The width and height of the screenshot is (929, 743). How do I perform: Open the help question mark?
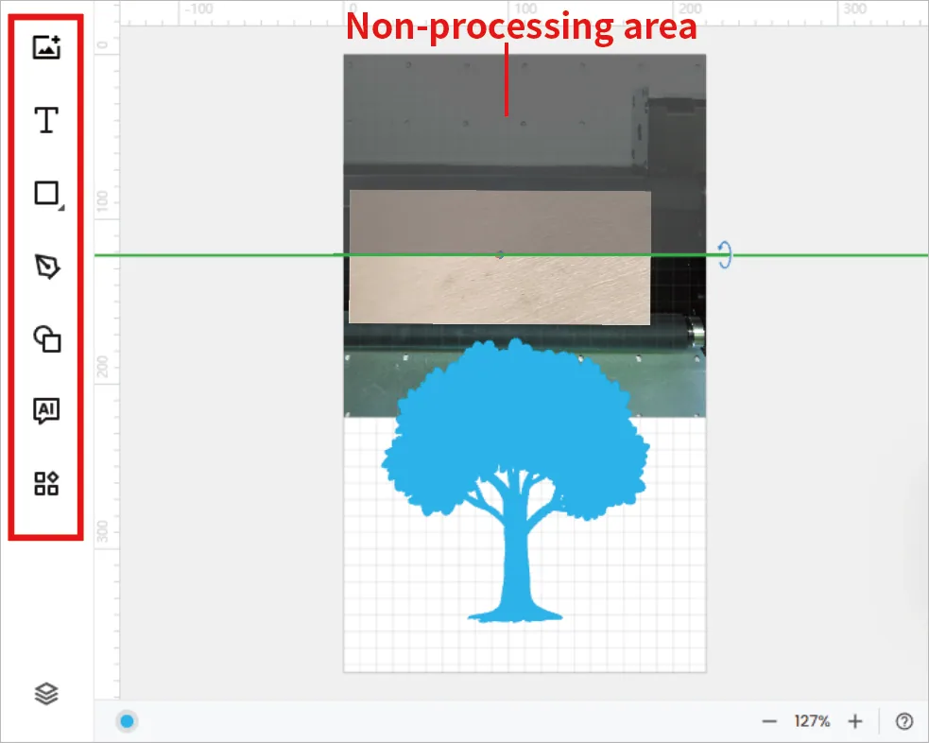click(904, 721)
